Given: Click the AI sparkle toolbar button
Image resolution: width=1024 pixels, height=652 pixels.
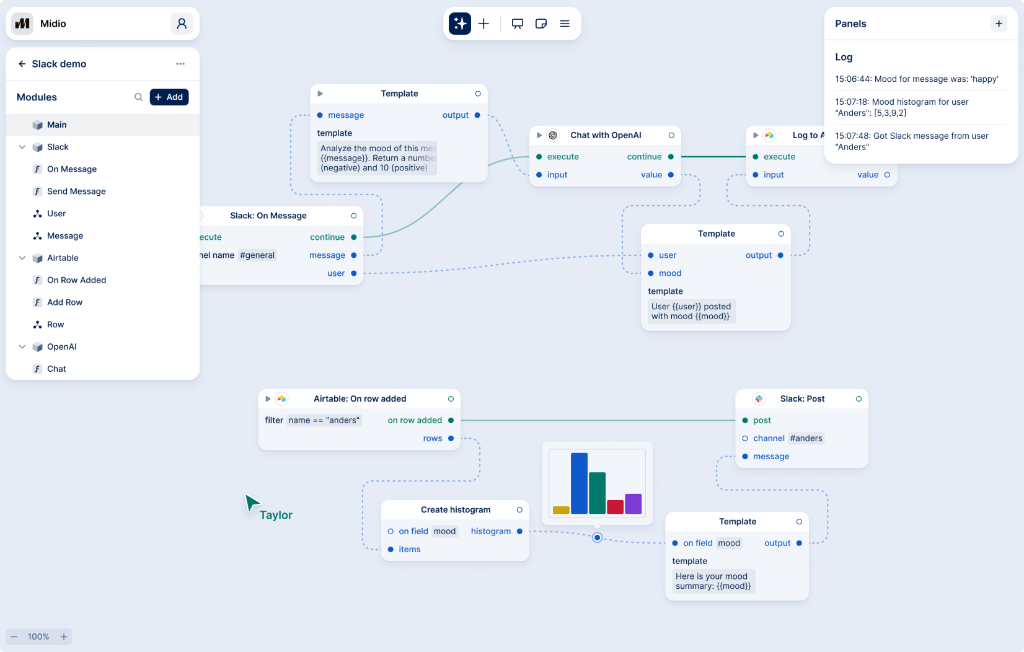Looking at the screenshot, I should coord(460,24).
